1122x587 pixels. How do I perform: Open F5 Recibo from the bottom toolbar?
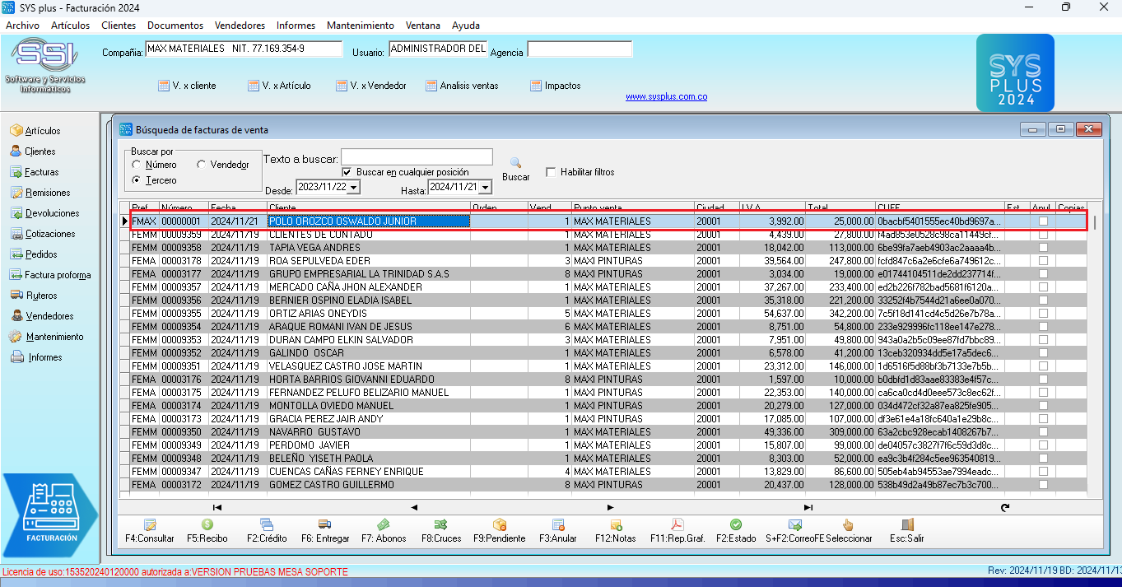click(207, 525)
